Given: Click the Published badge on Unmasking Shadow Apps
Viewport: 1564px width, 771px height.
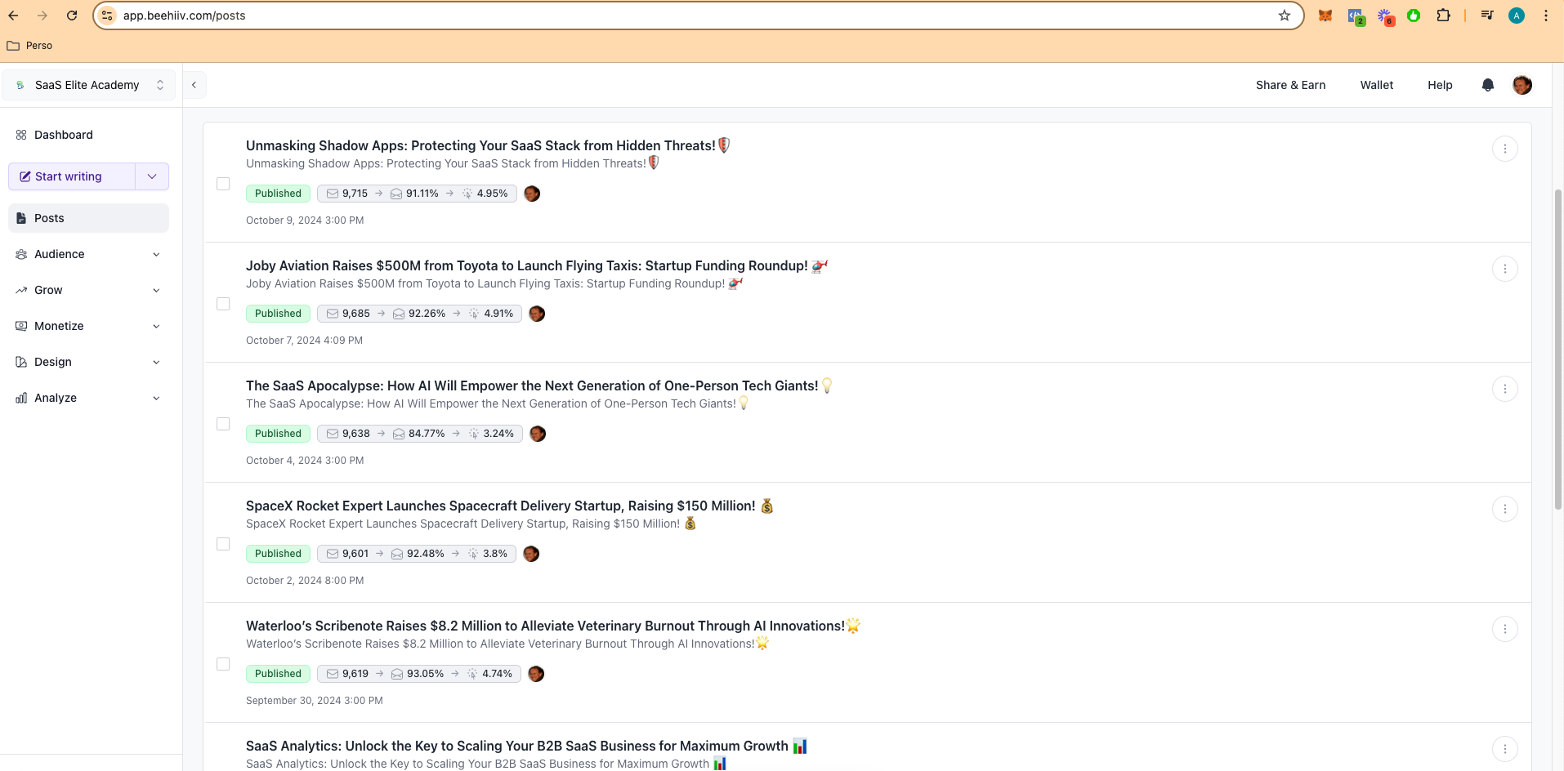Looking at the screenshot, I should (x=278, y=194).
